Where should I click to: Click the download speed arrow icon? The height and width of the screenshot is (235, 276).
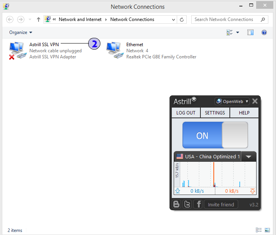coord(178,191)
